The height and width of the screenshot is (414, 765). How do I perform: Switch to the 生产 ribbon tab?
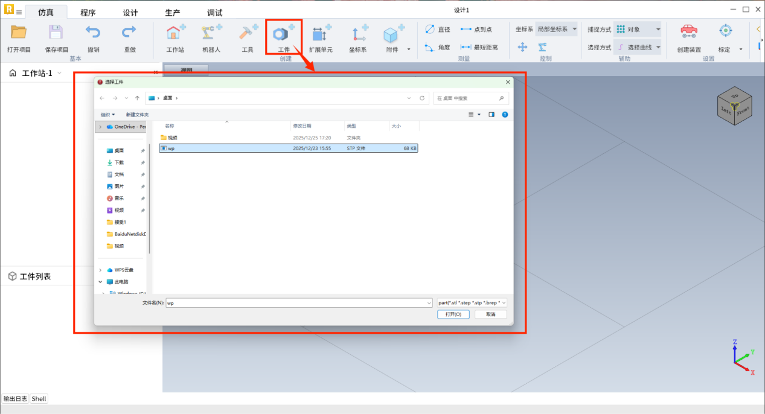[172, 13]
